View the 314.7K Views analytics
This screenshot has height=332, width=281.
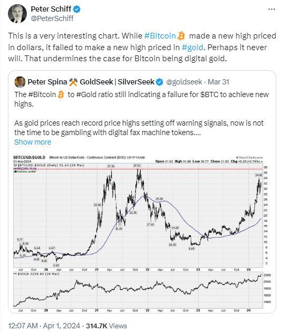(106, 326)
